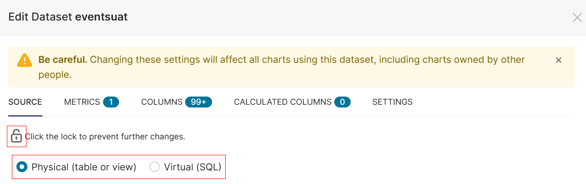Switch to the SETTINGS tab
The height and width of the screenshot is (184, 586).
(x=392, y=102)
